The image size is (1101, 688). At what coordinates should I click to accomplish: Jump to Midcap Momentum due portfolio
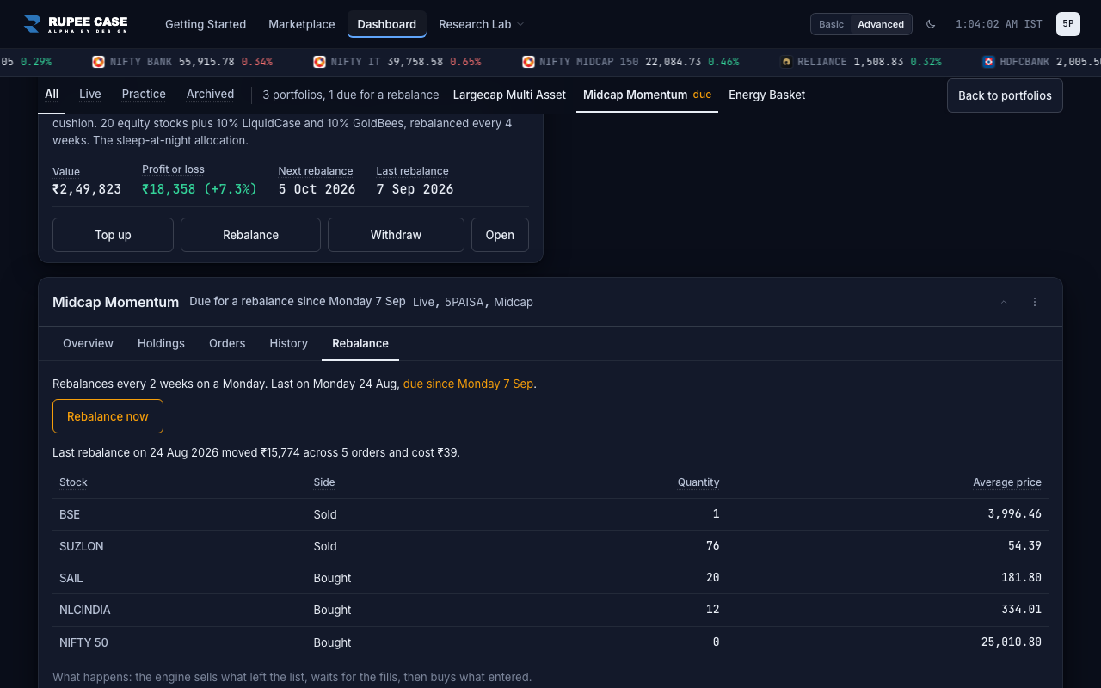(x=647, y=95)
